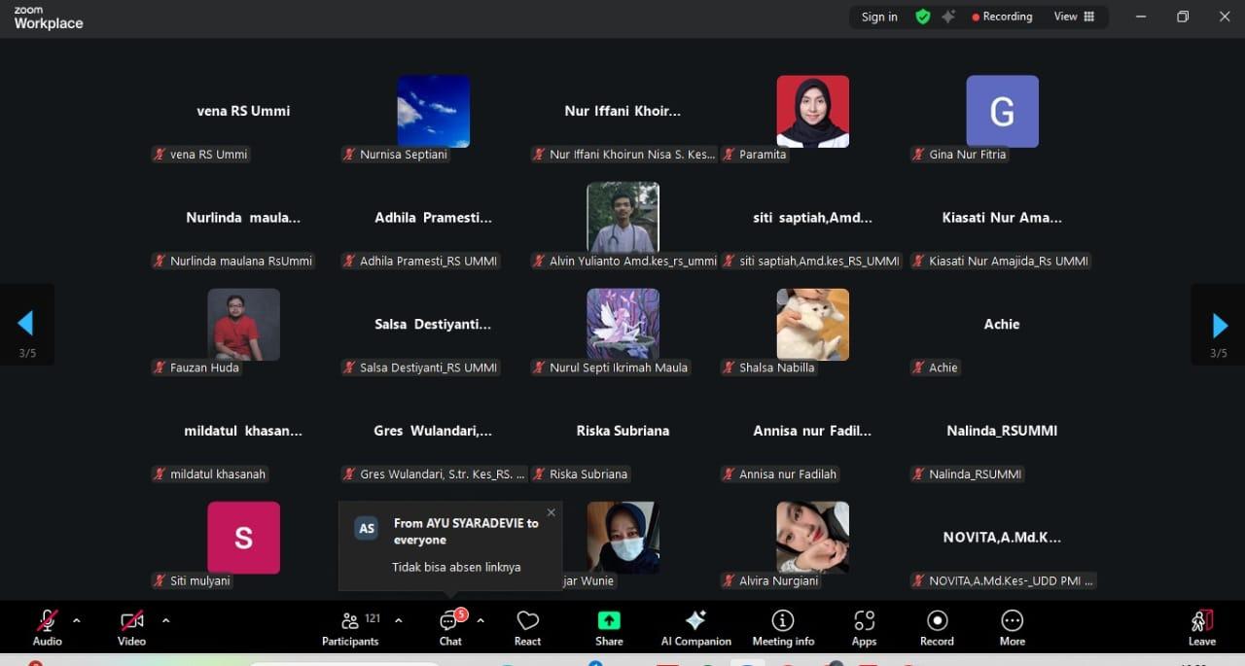Open the Chat panel with unread messages
This screenshot has height=666, width=1245.
[x=450, y=626]
